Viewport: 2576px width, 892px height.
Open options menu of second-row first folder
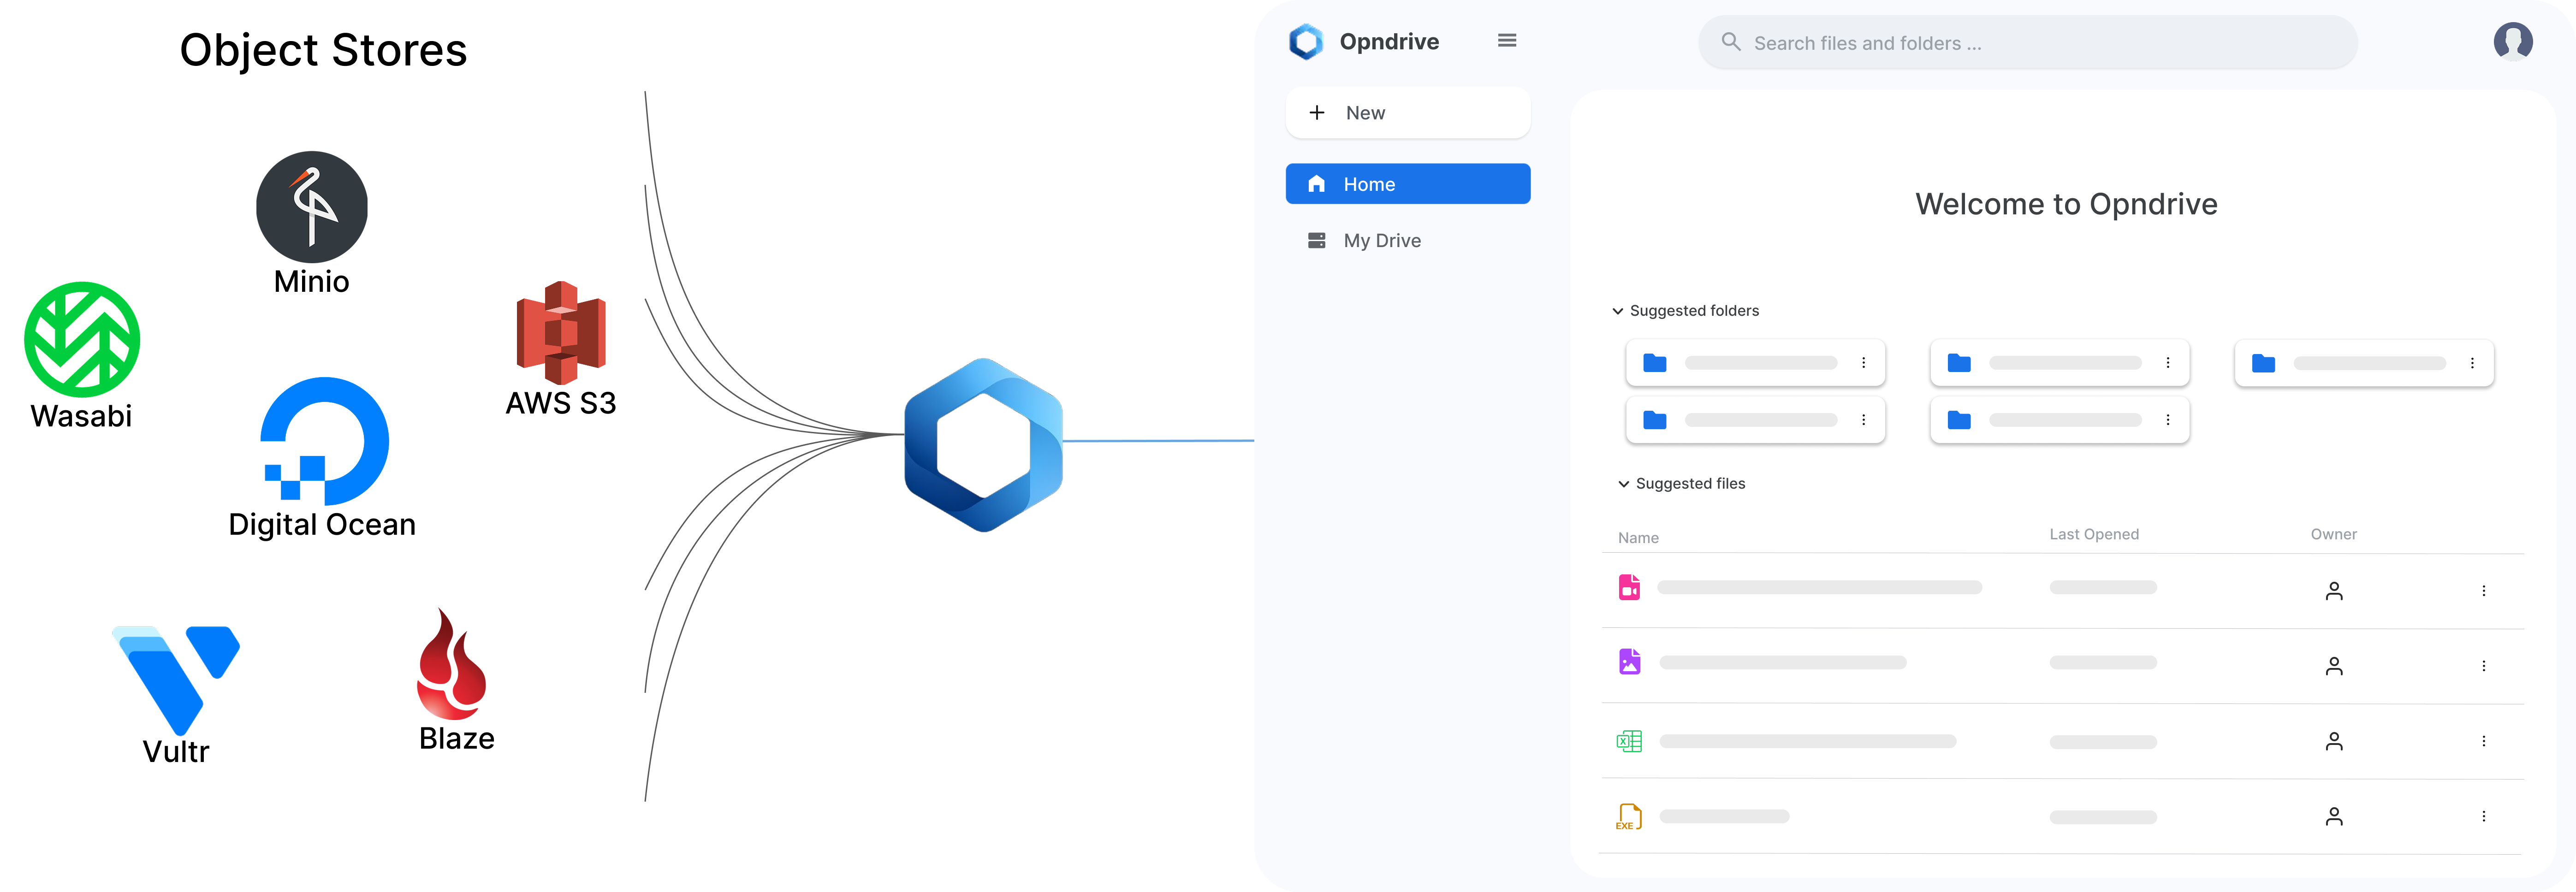1863,420
